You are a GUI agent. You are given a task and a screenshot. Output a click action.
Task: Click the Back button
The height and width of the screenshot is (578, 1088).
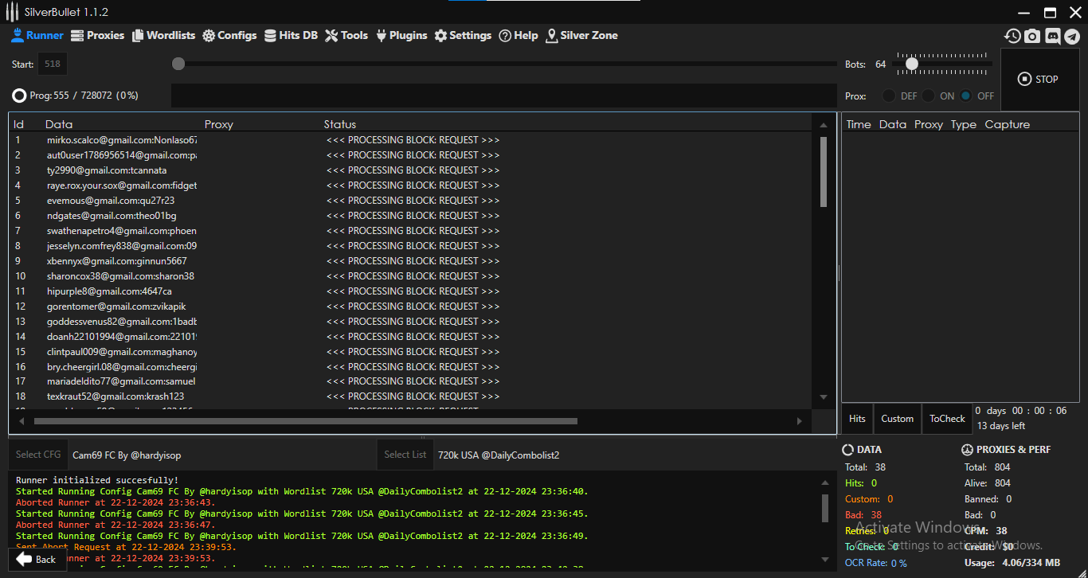[x=37, y=559]
